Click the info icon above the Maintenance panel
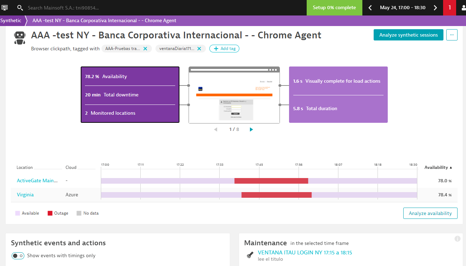The image size is (466, 266). click(x=457, y=239)
